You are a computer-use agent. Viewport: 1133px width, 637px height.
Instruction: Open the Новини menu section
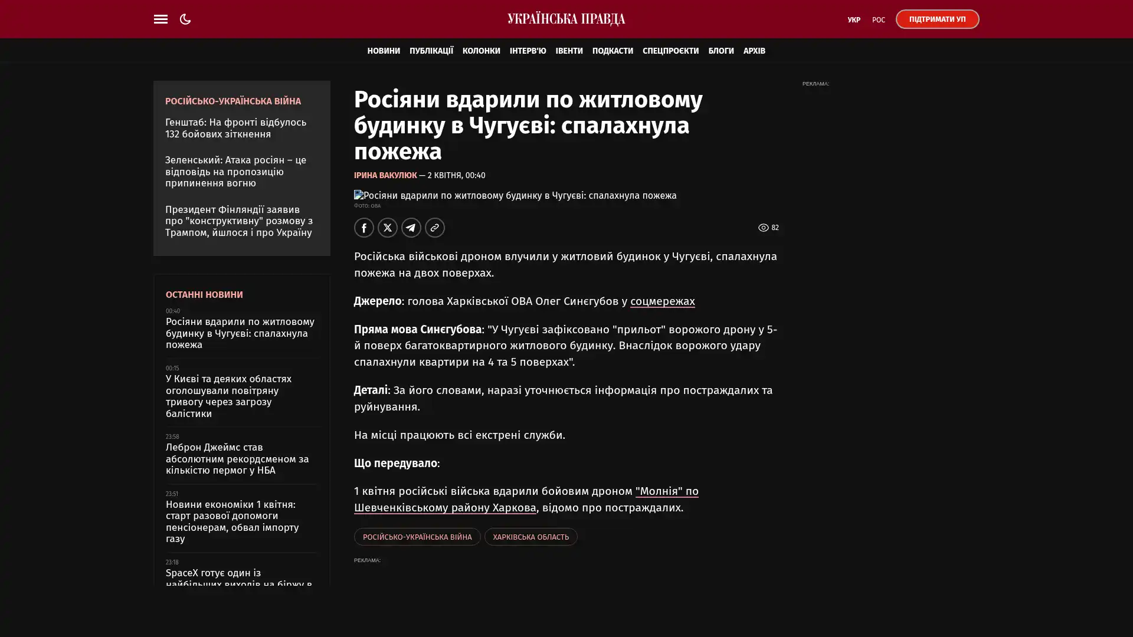pos(383,51)
